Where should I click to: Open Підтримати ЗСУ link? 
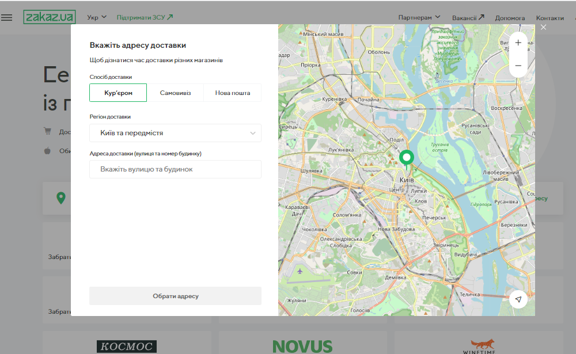coord(145,17)
